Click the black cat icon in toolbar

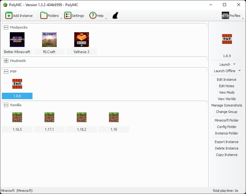click(x=115, y=15)
